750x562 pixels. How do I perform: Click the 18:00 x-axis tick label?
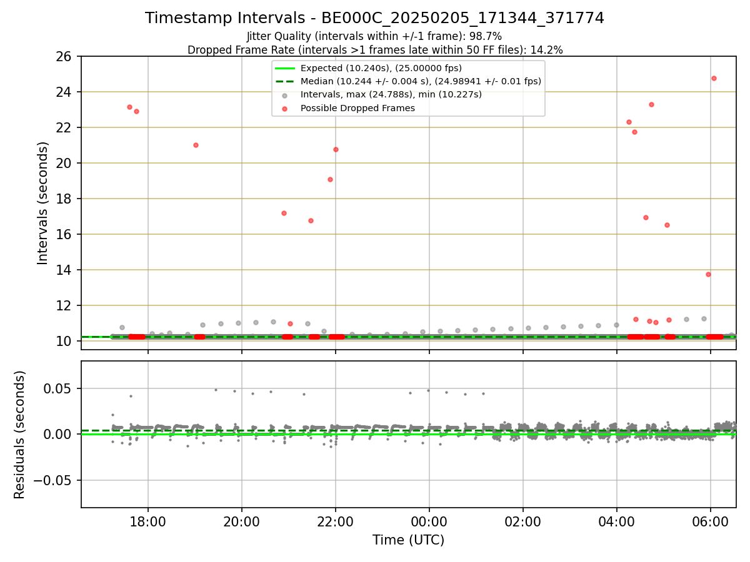[x=147, y=521]
